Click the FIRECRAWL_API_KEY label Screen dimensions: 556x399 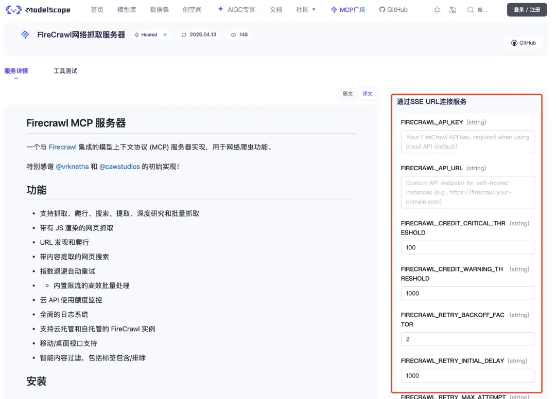click(432, 122)
